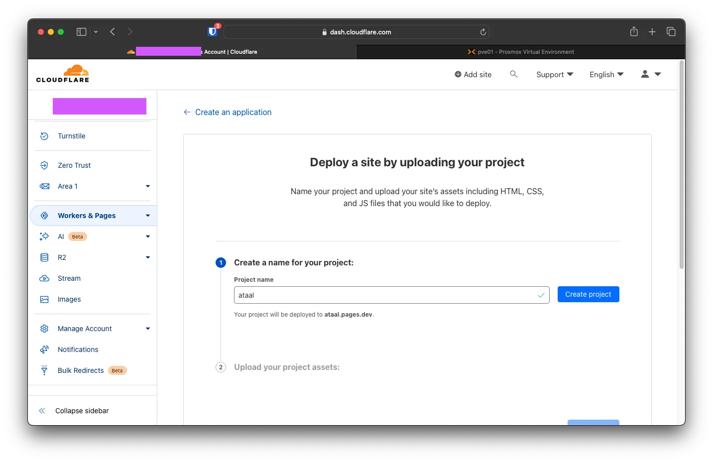This screenshot has width=713, height=462.
Task: Click the R2 sidebar label
Action: [x=62, y=257]
